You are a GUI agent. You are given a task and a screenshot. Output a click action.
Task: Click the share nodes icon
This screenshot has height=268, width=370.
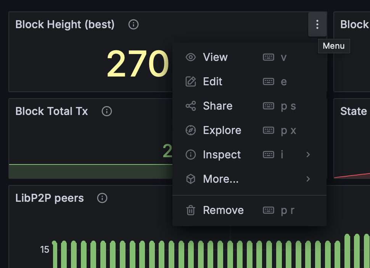coord(190,106)
